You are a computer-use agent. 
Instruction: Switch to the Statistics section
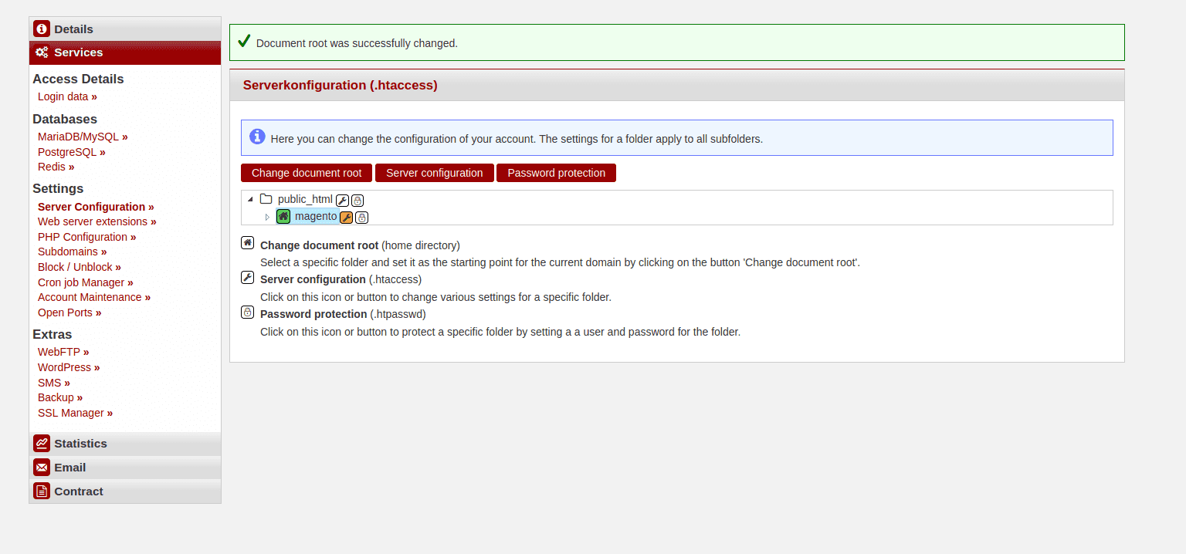pyautogui.click(x=80, y=443)
